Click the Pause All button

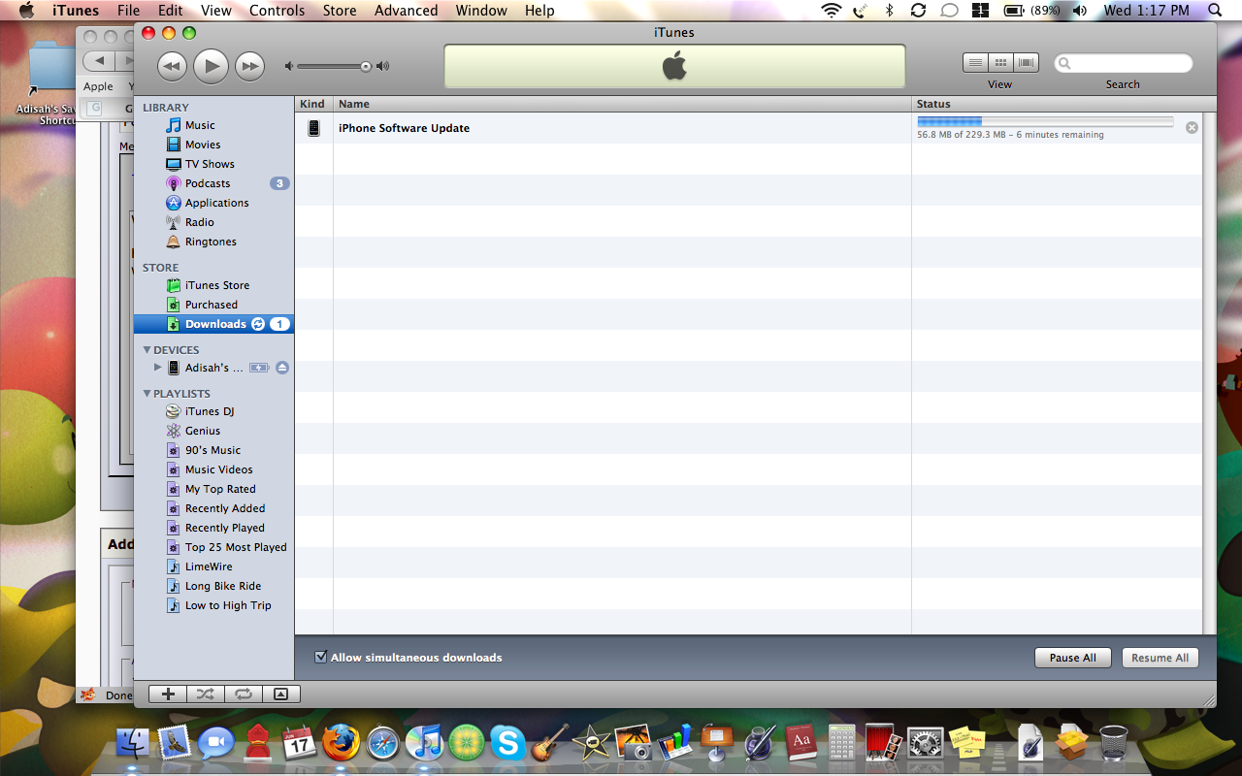[x=1072, y=658]
